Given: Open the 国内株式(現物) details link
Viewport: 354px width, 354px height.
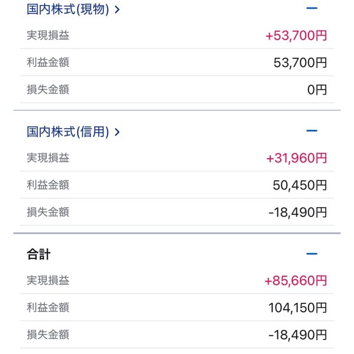Looking at the screenshot, I should [x=68, y=9].
